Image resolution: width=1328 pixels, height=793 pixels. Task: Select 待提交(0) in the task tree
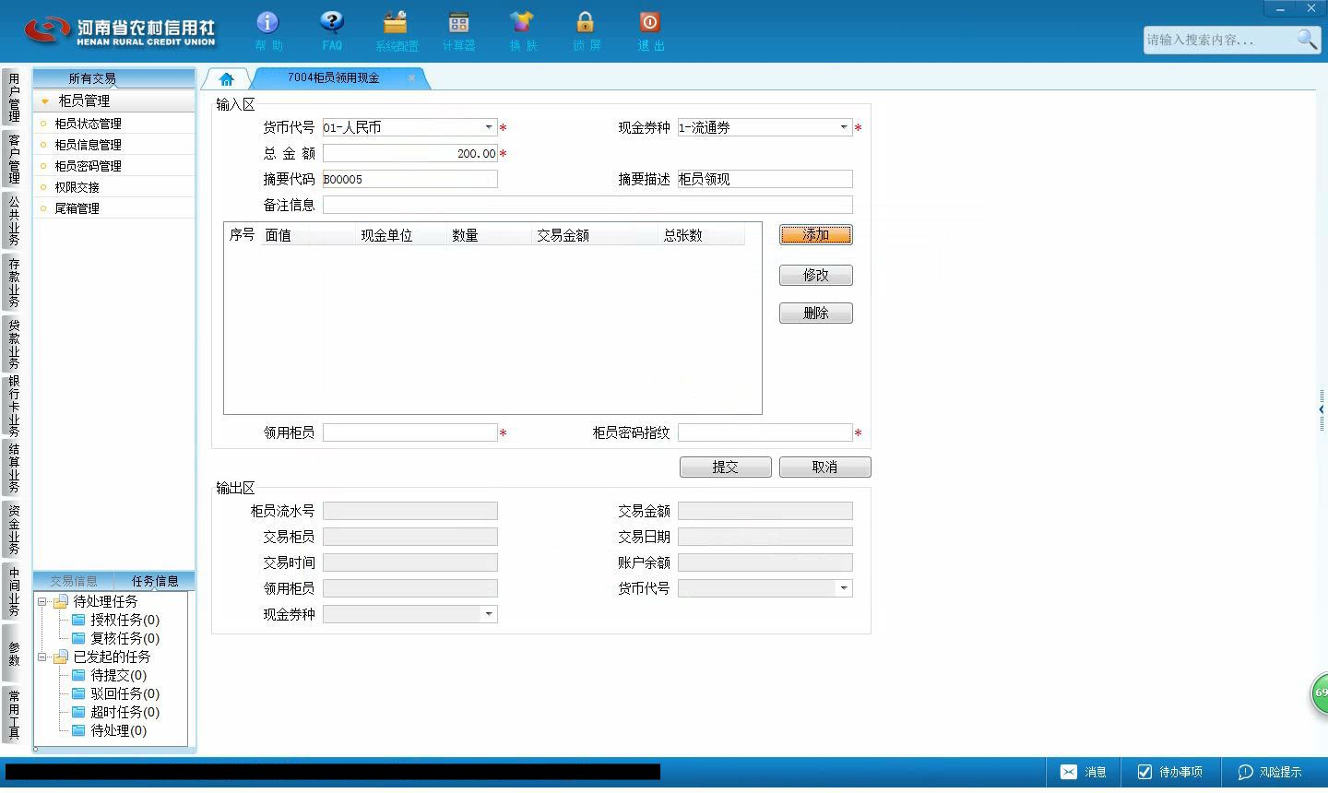click(x=118, y=675)
